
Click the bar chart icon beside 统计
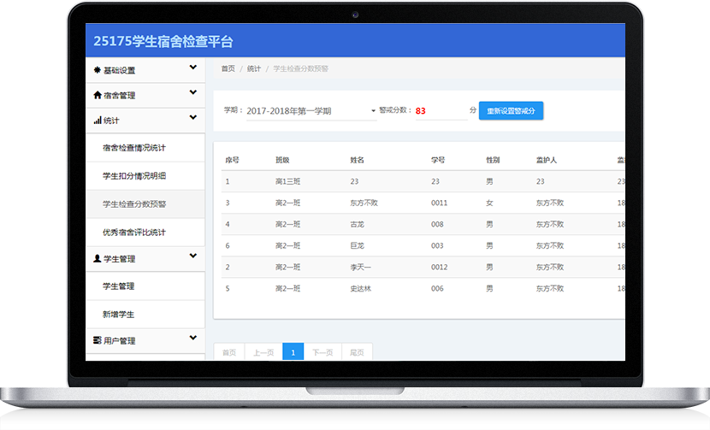[97, 121]
